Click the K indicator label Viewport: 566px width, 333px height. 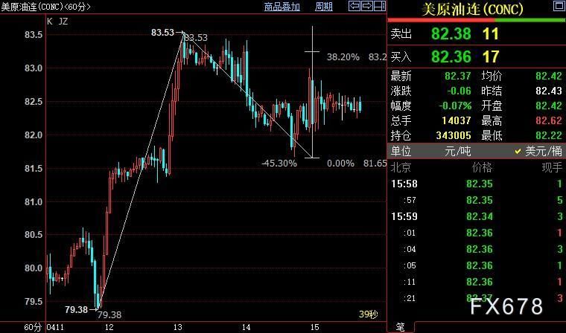(x=50, y=22)
